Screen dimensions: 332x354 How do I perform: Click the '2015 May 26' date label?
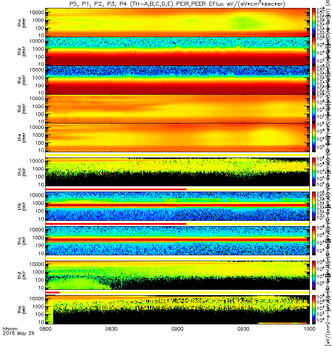click(x=19, y=333)
